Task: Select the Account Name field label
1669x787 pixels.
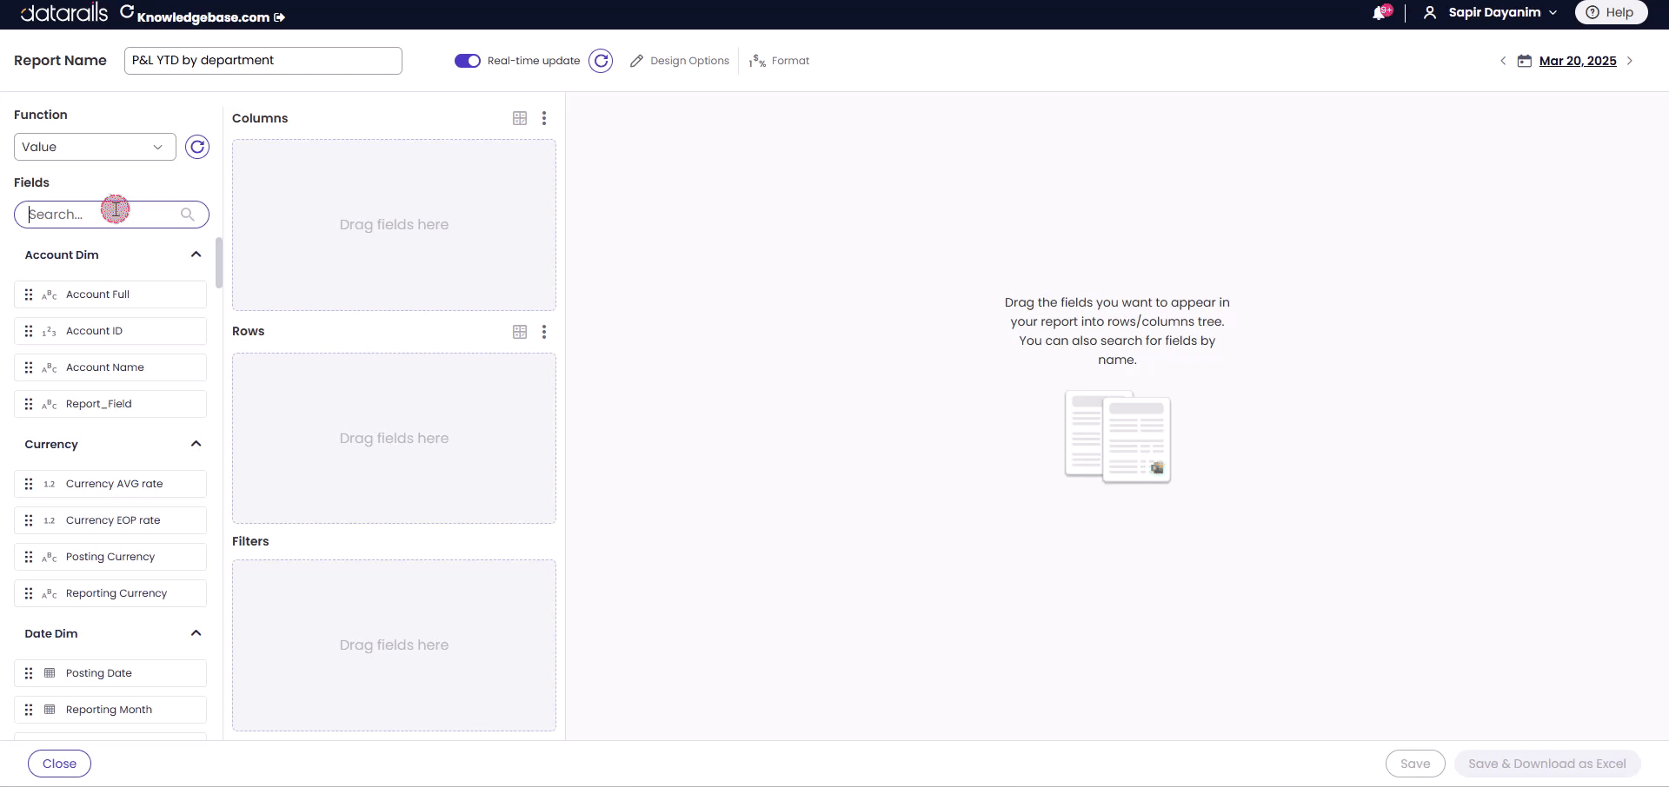Action: coord(105,367)
